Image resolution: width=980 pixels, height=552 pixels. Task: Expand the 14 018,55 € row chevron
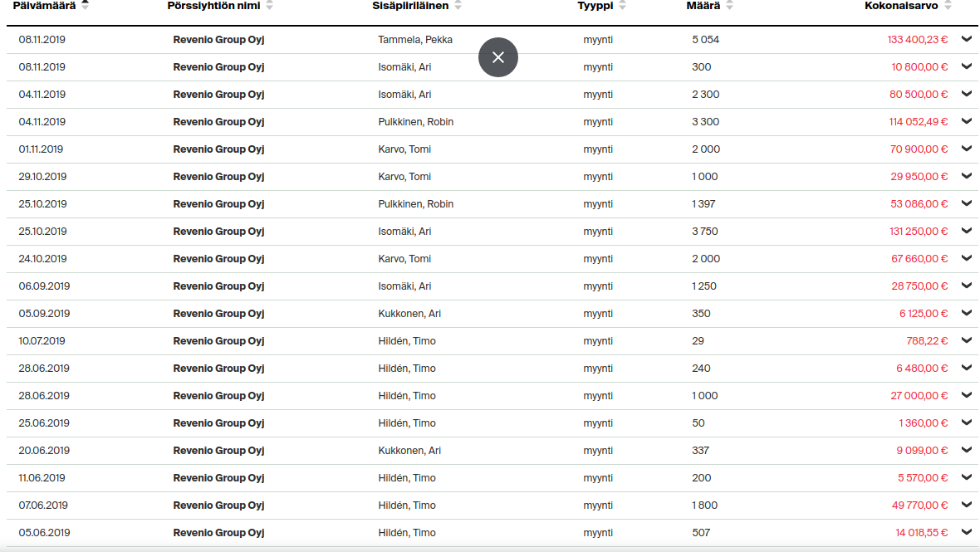pyautogui.click(x=967, y=532)
